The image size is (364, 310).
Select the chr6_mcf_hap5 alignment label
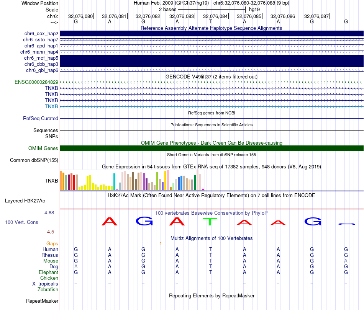click(41, 58)
